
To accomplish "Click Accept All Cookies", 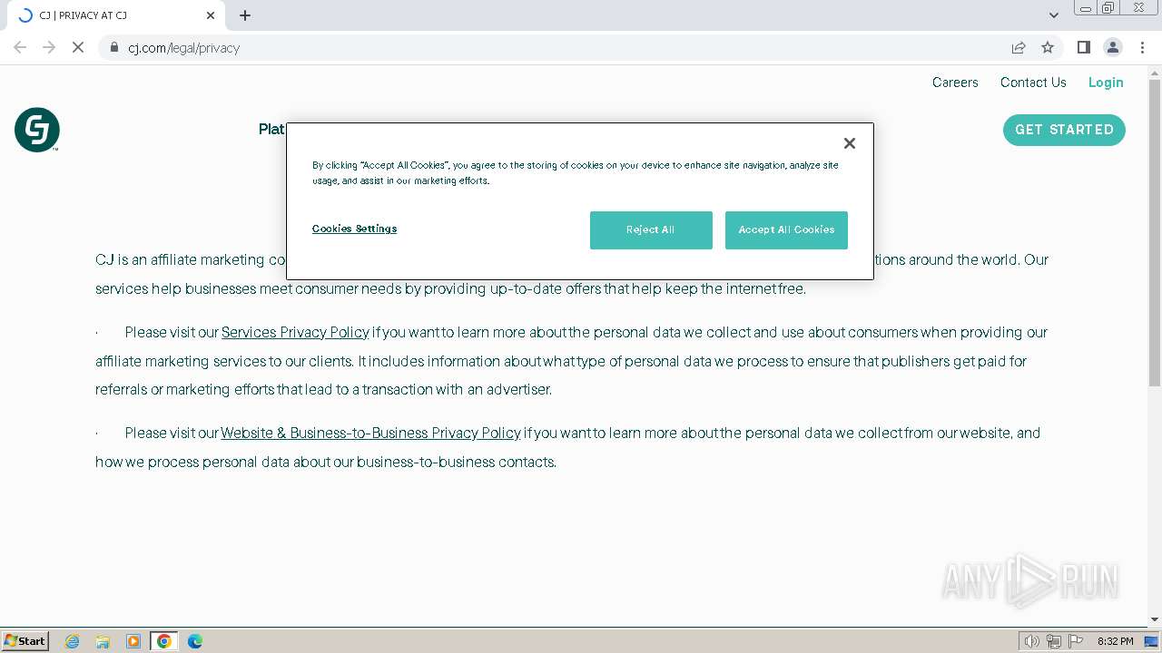I will 786,230.
